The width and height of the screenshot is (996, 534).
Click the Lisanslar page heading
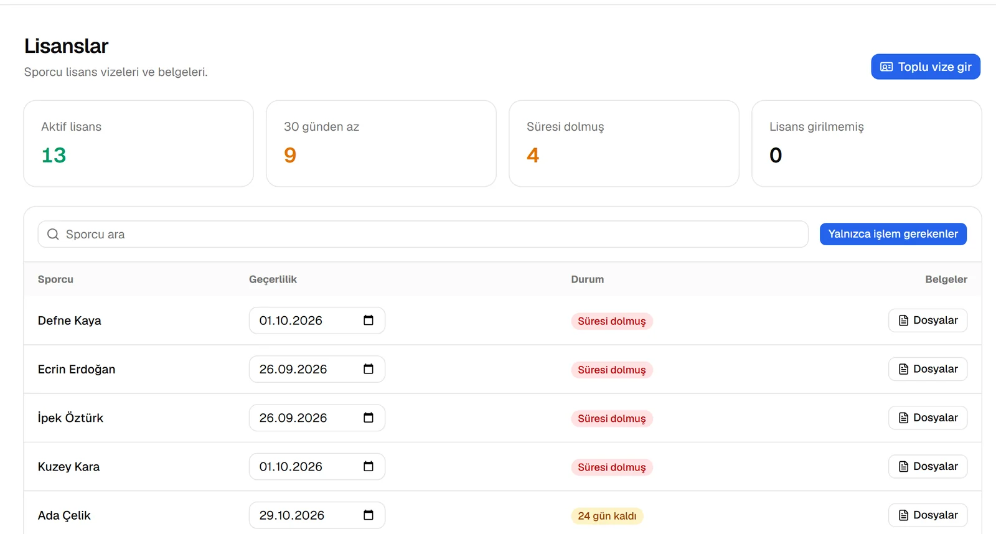click(x=66, y=46)
